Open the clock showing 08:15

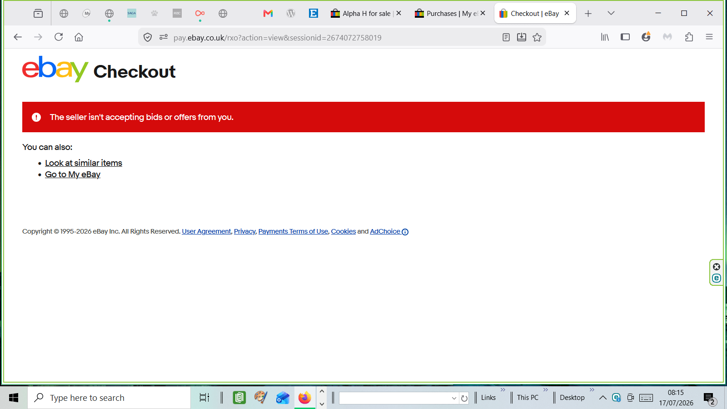click(676, 398)
